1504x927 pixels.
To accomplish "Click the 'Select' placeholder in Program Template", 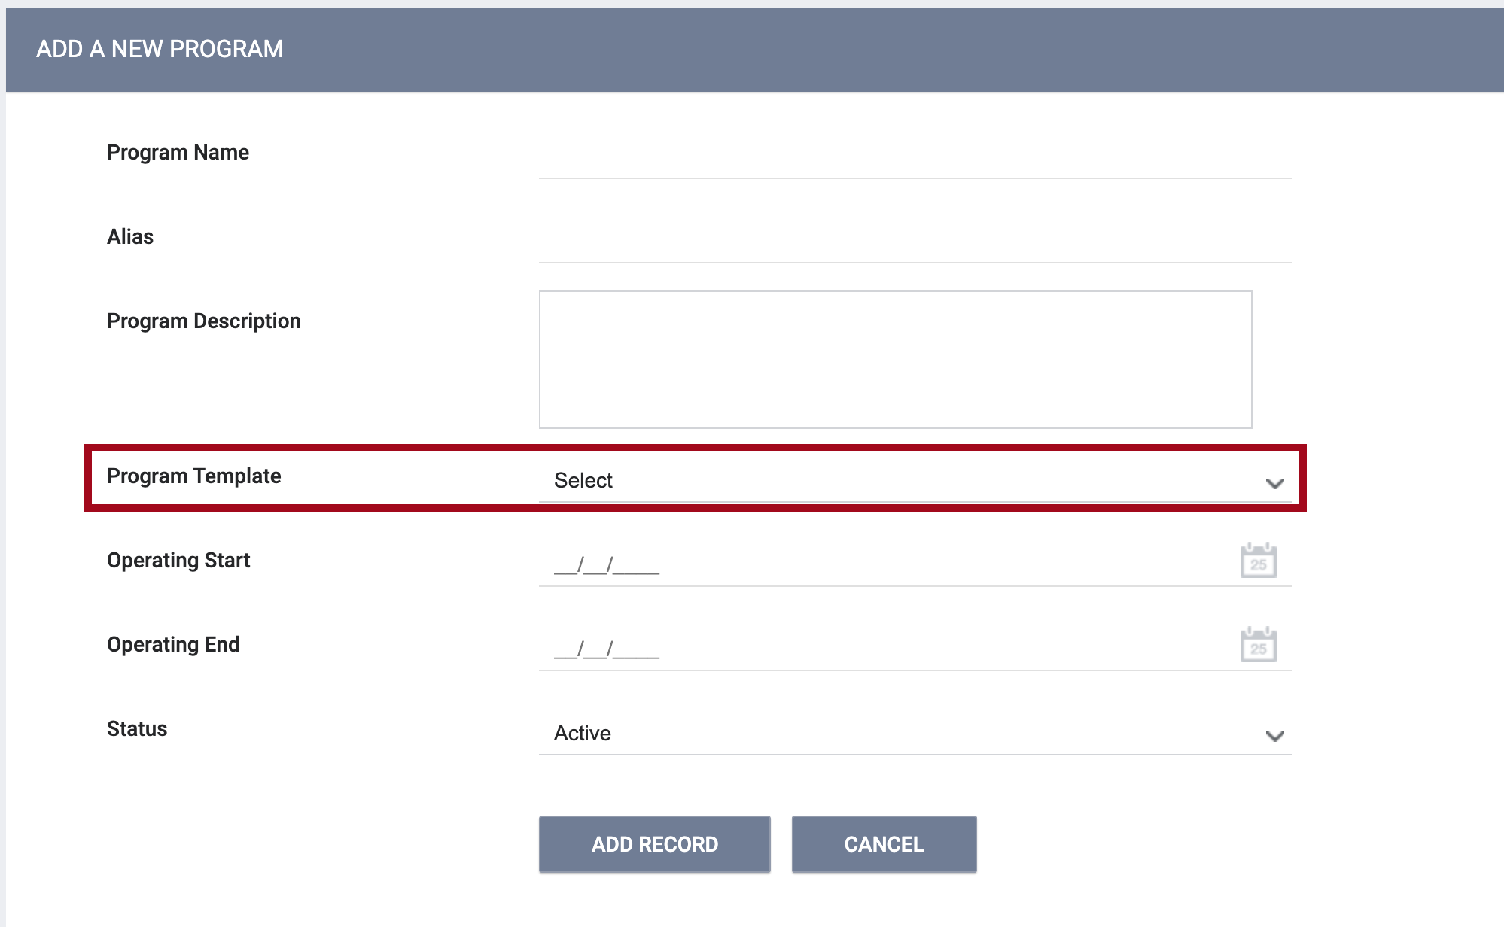I will click(583, 481).
